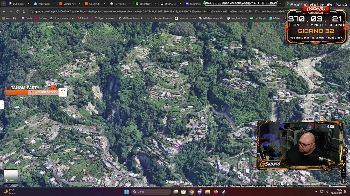The image size is (350, 196).
Task: Switch to the StreamElements tab
Action: (170, 4)
